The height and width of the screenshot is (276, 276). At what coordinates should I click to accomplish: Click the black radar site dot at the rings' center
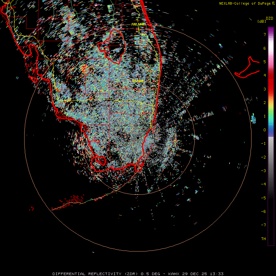point(138,138)
